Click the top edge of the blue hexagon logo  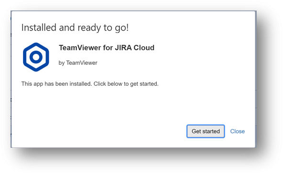36,44
